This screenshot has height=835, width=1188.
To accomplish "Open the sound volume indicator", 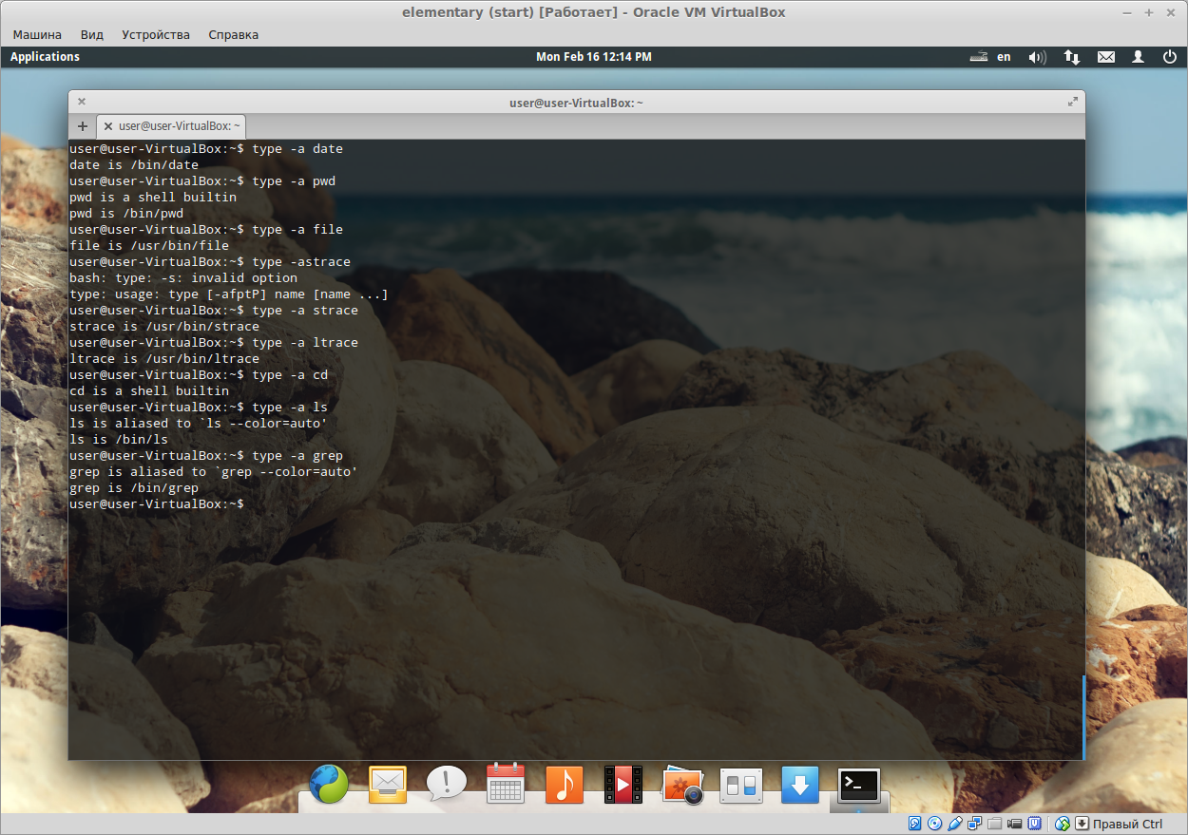I will [x=1037, y=57].
